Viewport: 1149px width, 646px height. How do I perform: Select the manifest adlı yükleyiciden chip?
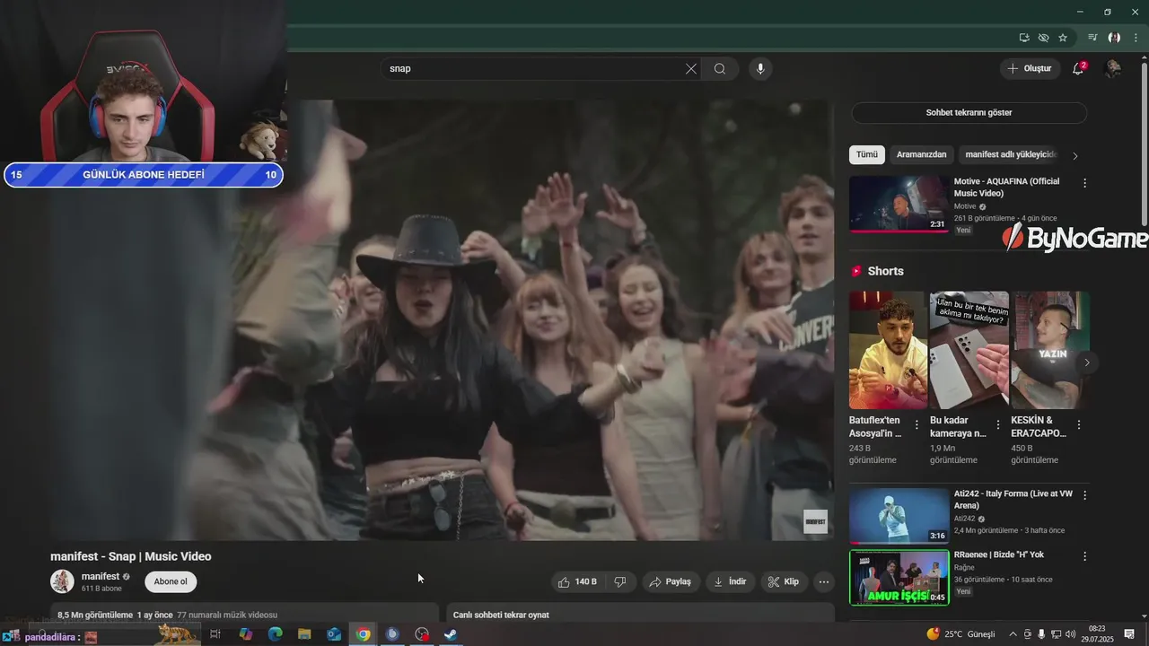1010,154
